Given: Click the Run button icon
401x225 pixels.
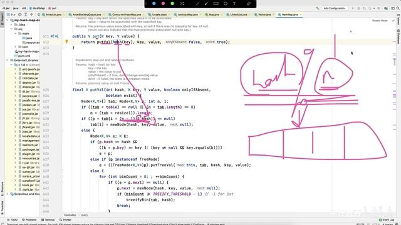Looking at the screenshot, I should pyautogui.click(x=353, y=8).
